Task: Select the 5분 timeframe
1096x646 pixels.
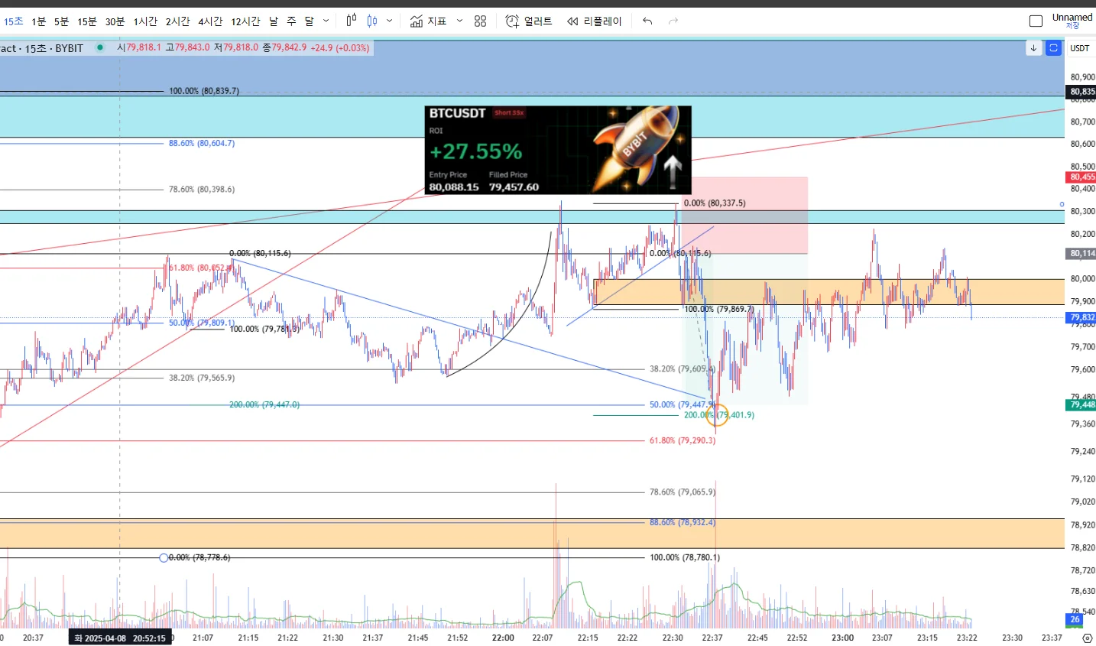Action: tap(61, 21)
